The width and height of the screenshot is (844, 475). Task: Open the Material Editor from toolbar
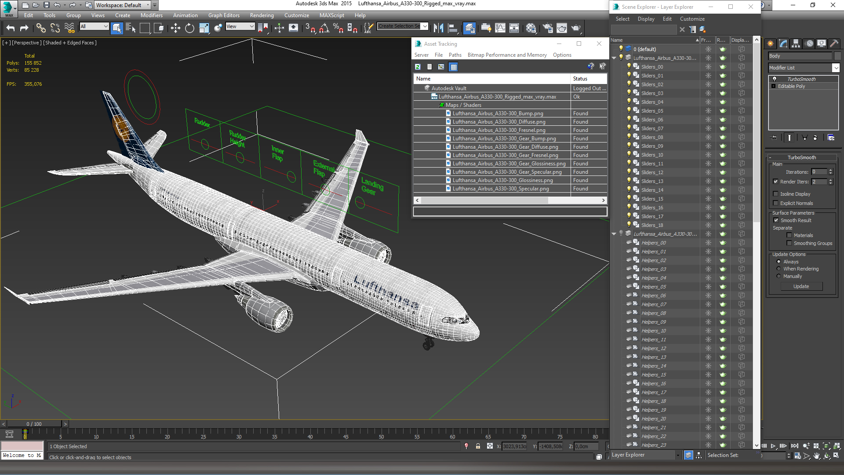tap(531, 28)
